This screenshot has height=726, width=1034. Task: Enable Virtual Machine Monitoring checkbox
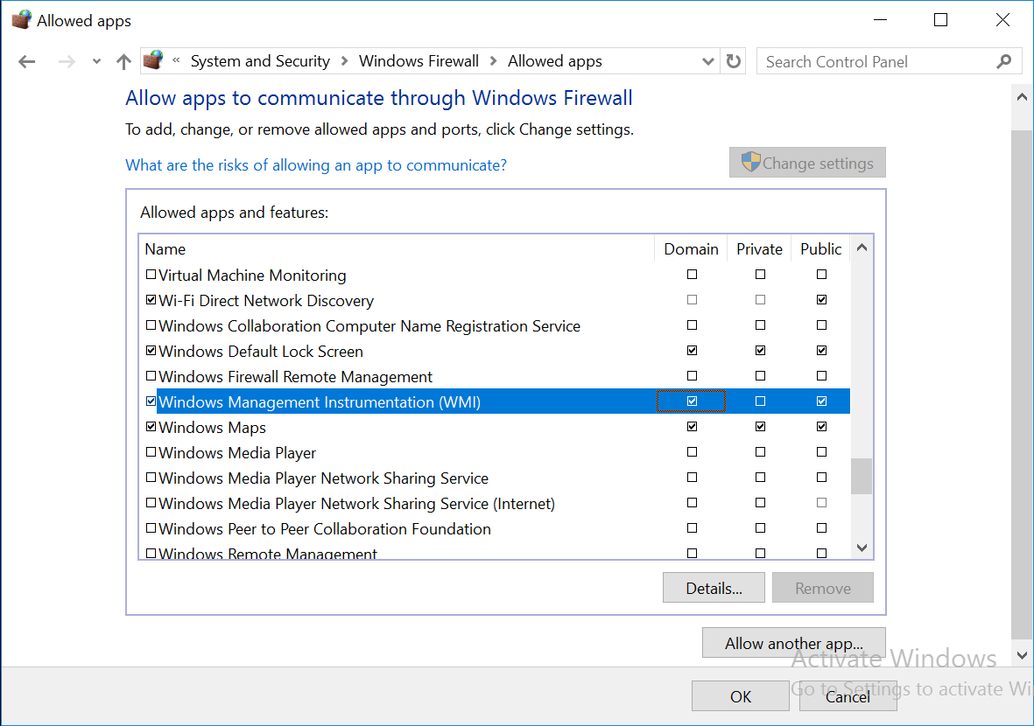[x=151, y=274]
